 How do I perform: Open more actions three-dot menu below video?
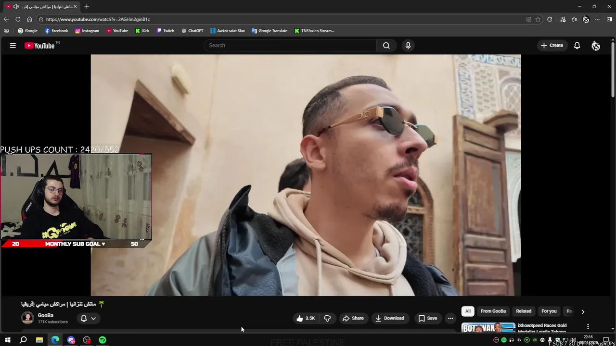click(x=450, y=318)
